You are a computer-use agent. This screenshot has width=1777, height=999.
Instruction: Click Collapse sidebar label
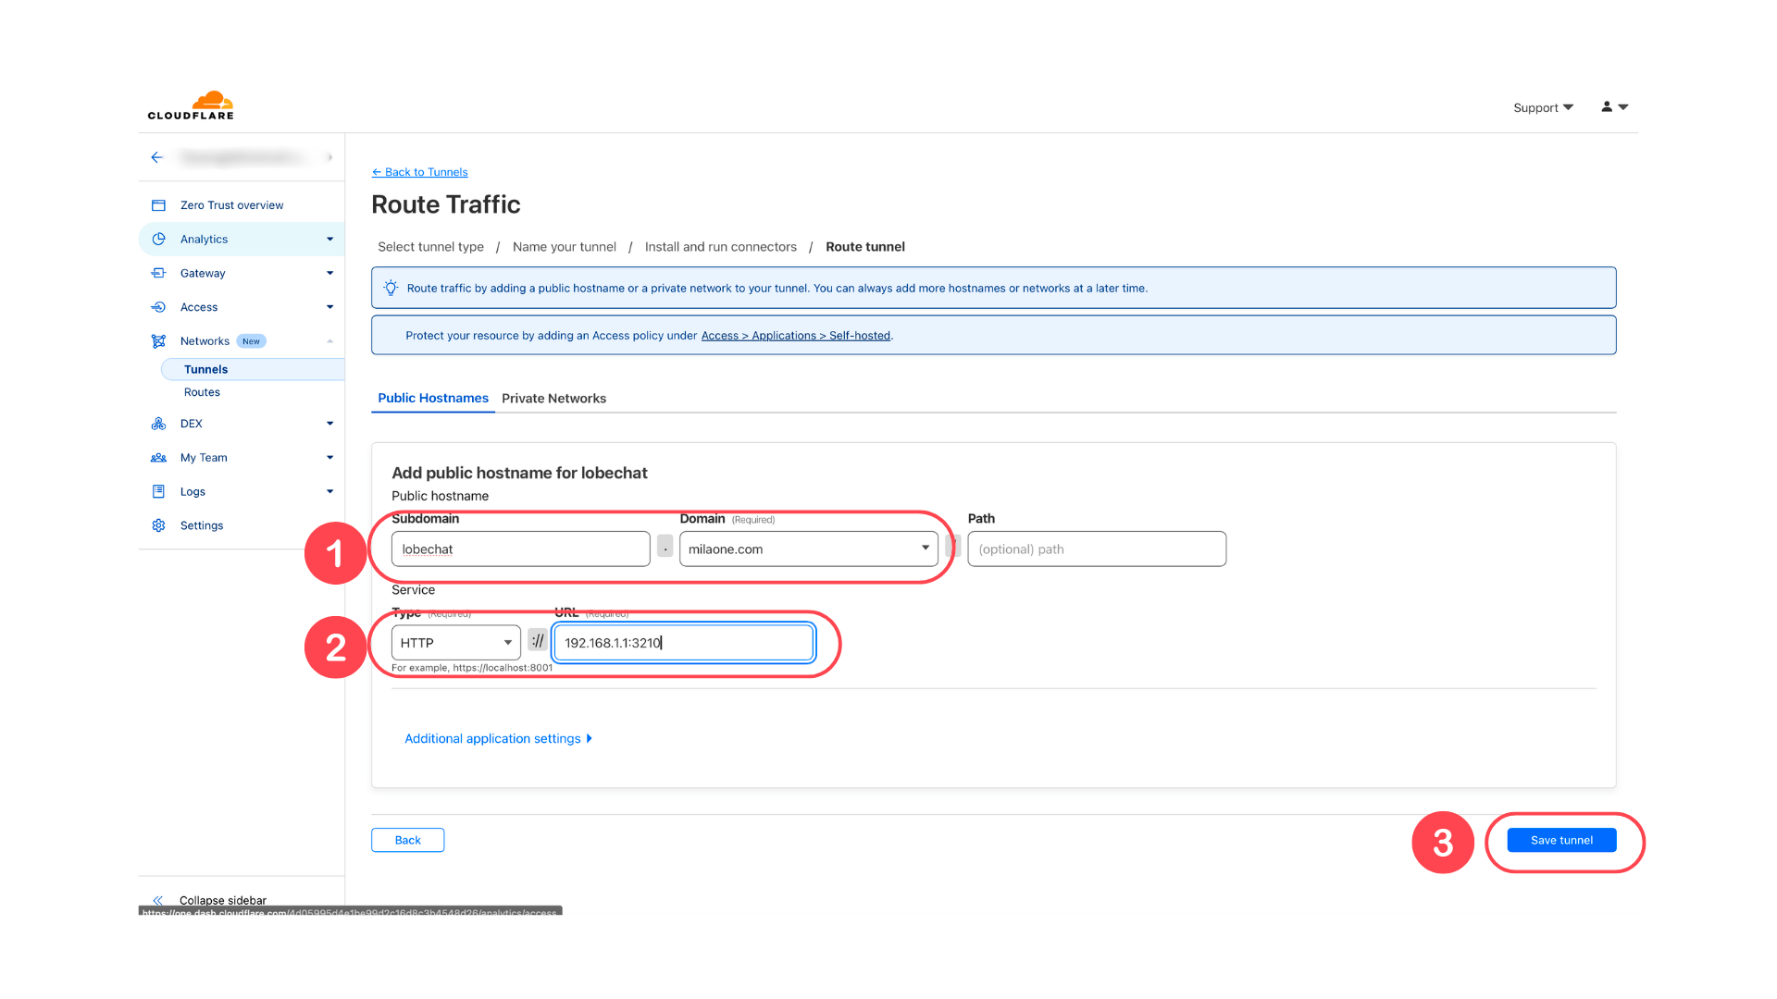(223, 900)
